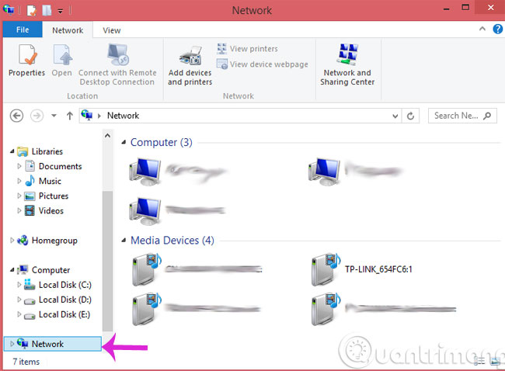
Task: Click quick access Properties icon in title bar
Action: click(32, 10)
